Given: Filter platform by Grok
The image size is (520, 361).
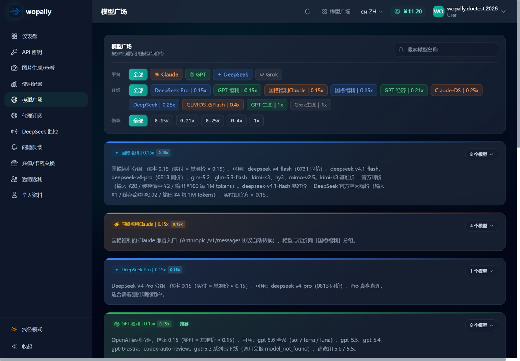Looking at the screenshot, I should (269, 74).
